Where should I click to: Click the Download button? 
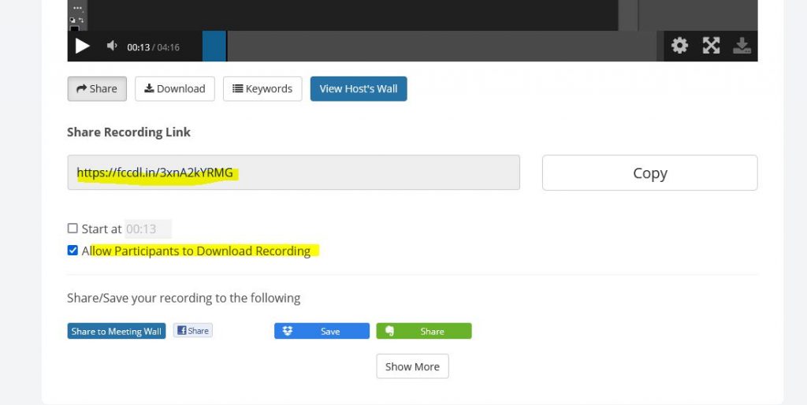pyautogui.click(x=174, y=88)
